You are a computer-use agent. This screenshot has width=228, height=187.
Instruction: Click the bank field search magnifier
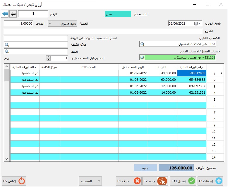[7, 51]
